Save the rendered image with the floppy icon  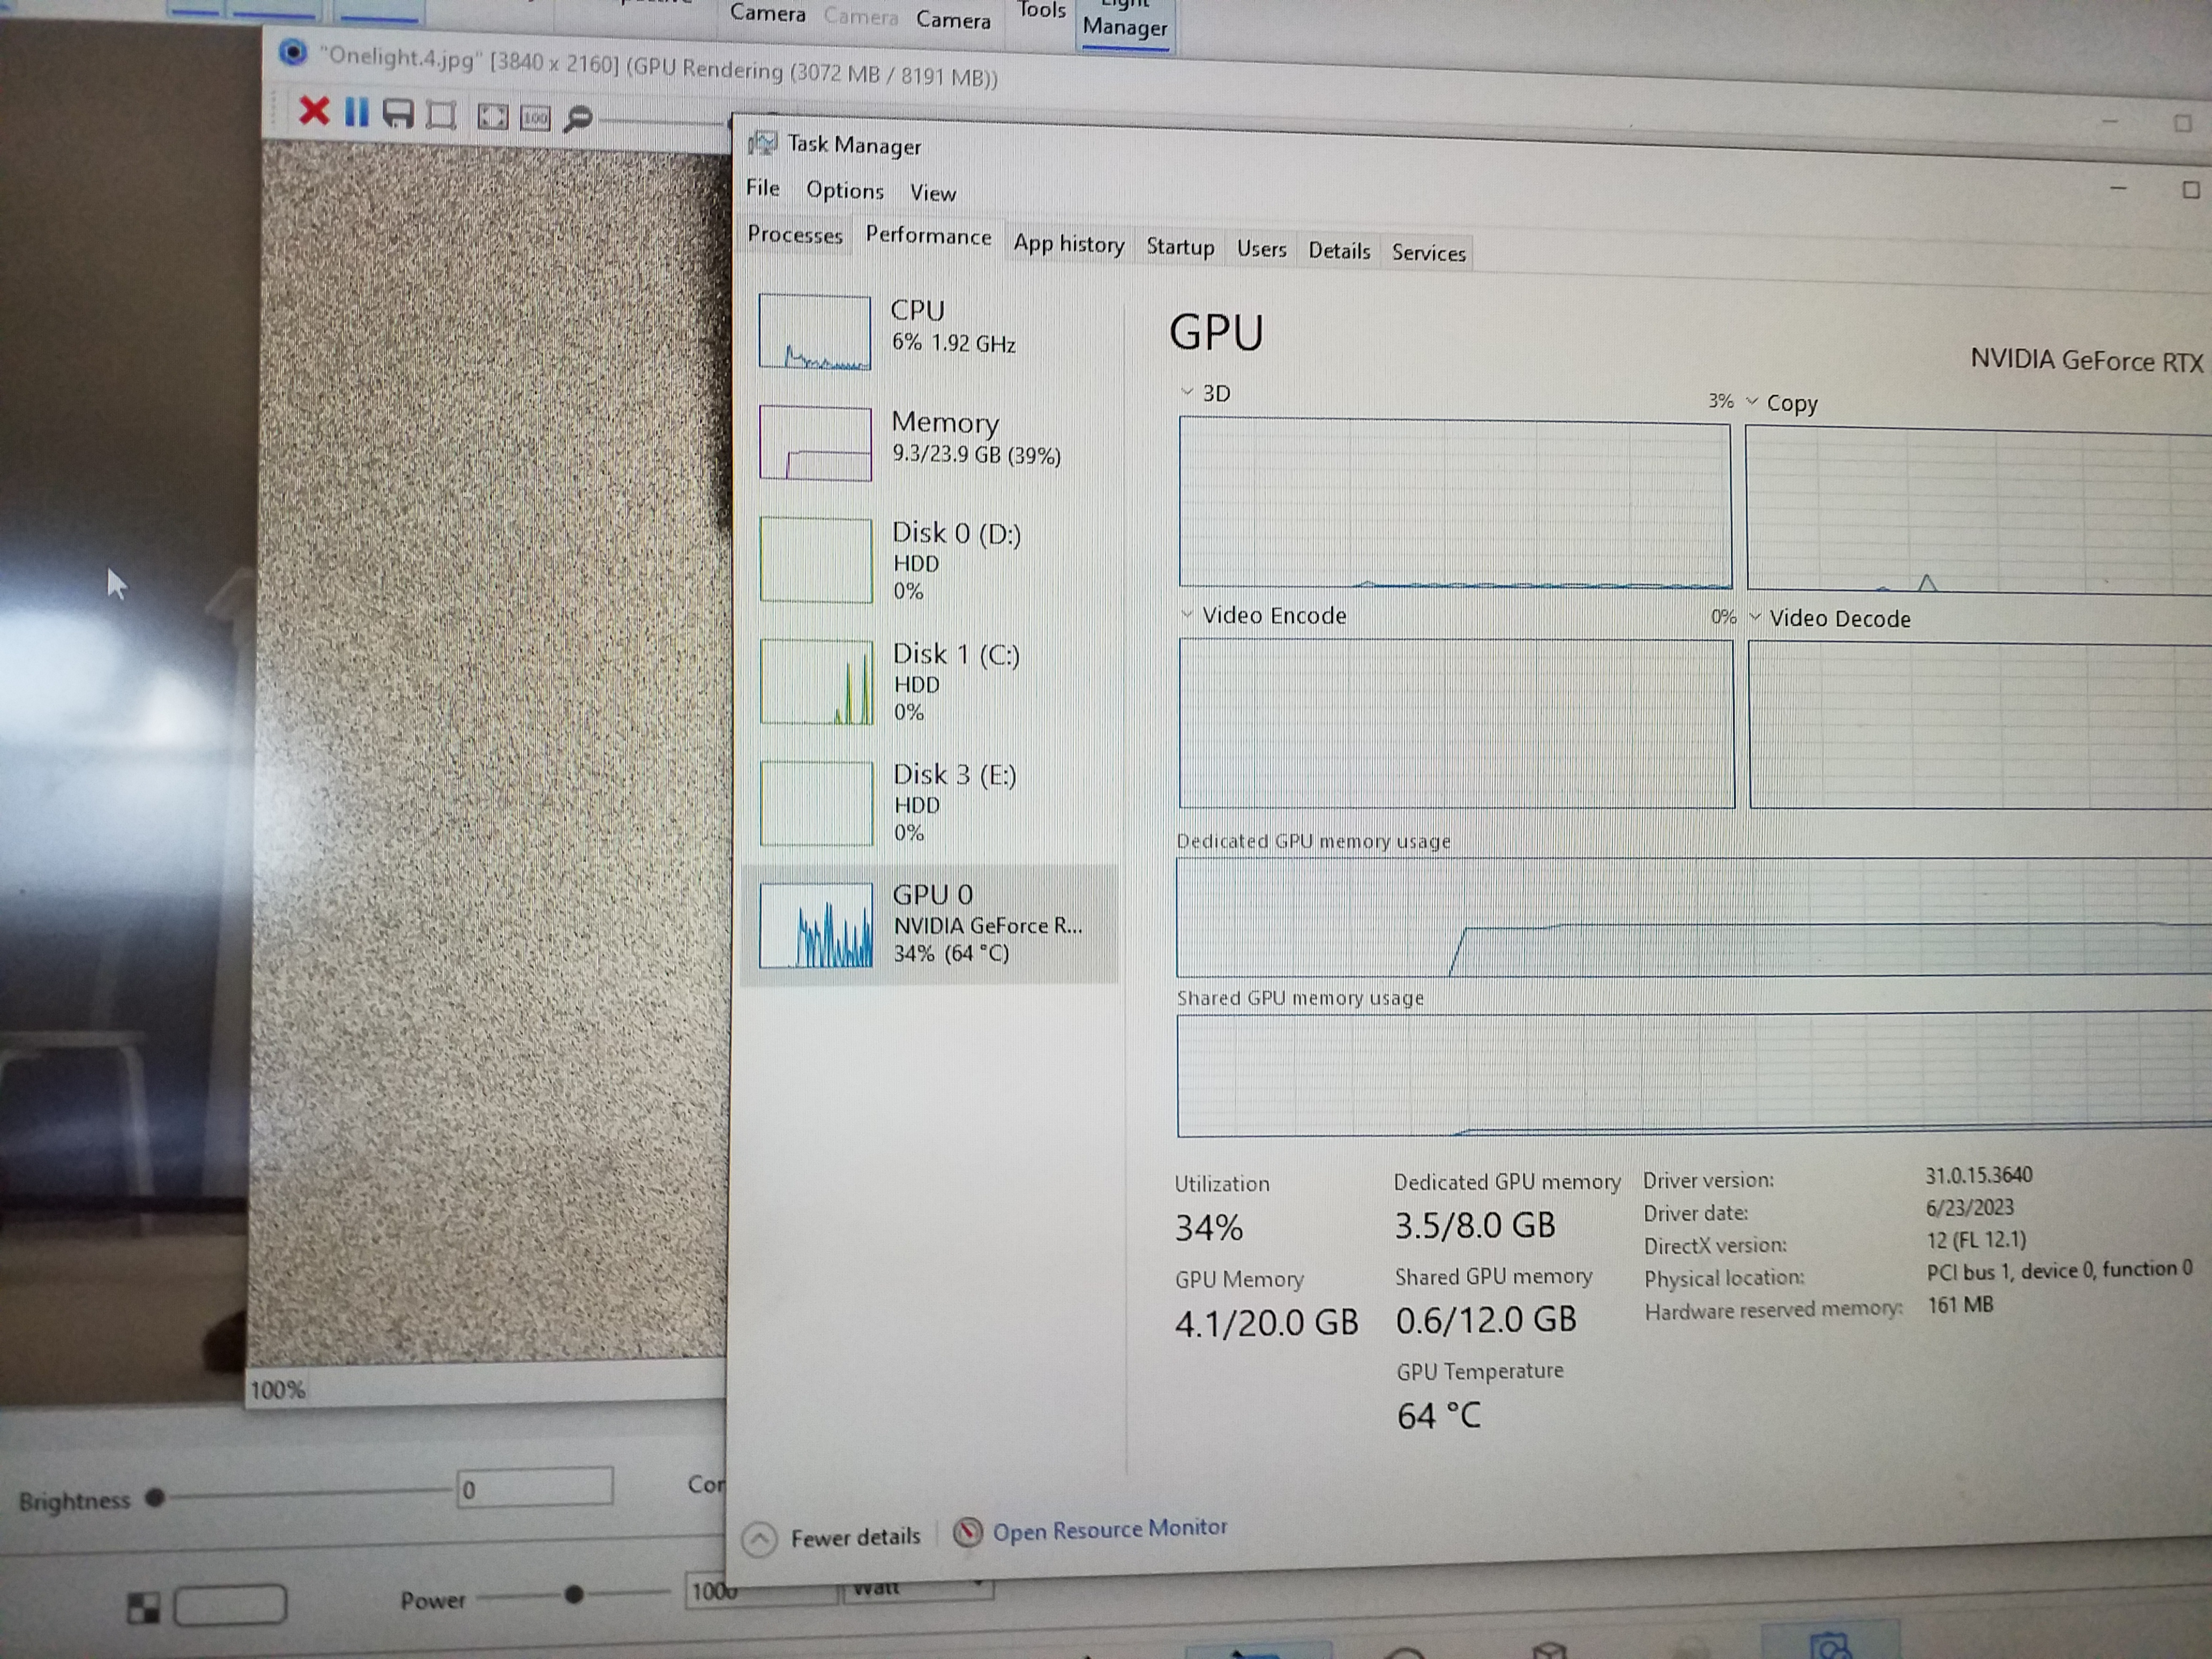tap(397, 114)
